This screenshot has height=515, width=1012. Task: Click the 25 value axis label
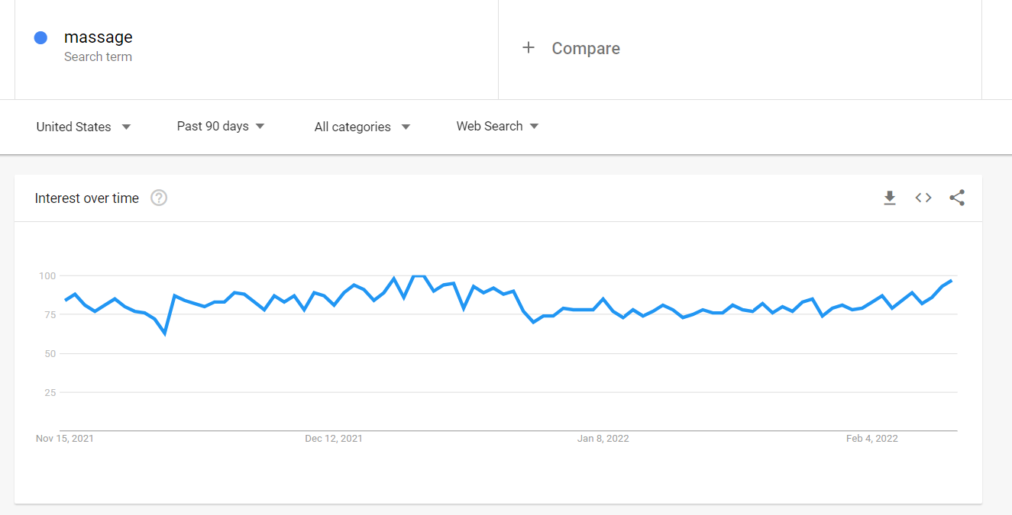pyautogui.click(x=50, y=393)
